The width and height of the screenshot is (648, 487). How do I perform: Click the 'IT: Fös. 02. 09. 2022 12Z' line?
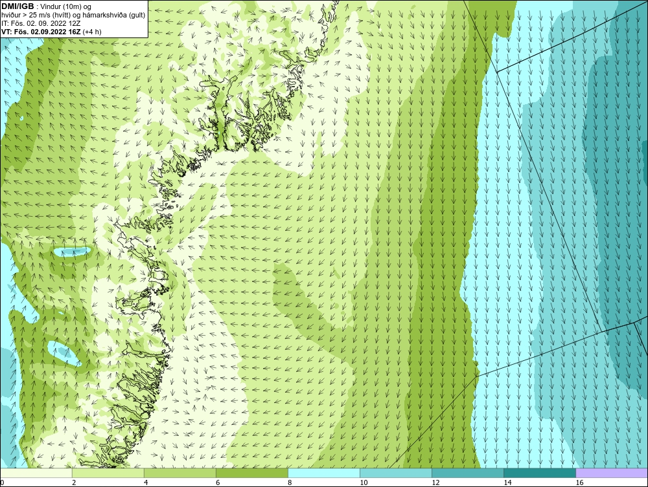(41, 23)
